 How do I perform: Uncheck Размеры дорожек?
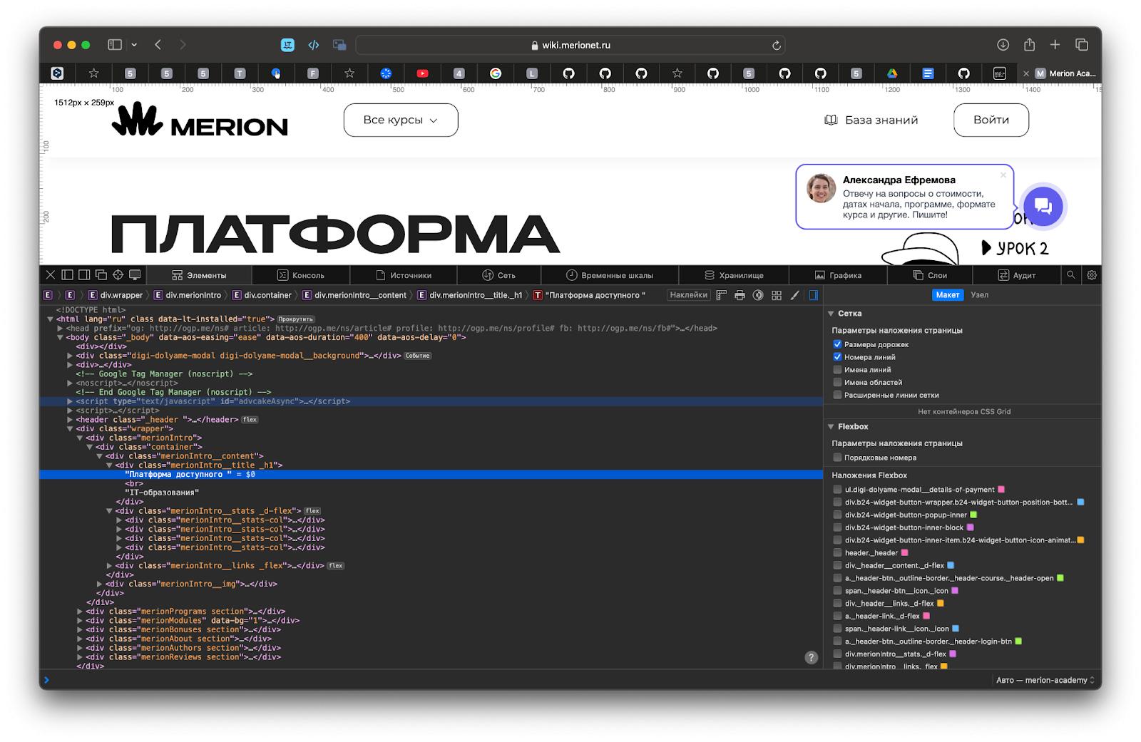[838, 344]
